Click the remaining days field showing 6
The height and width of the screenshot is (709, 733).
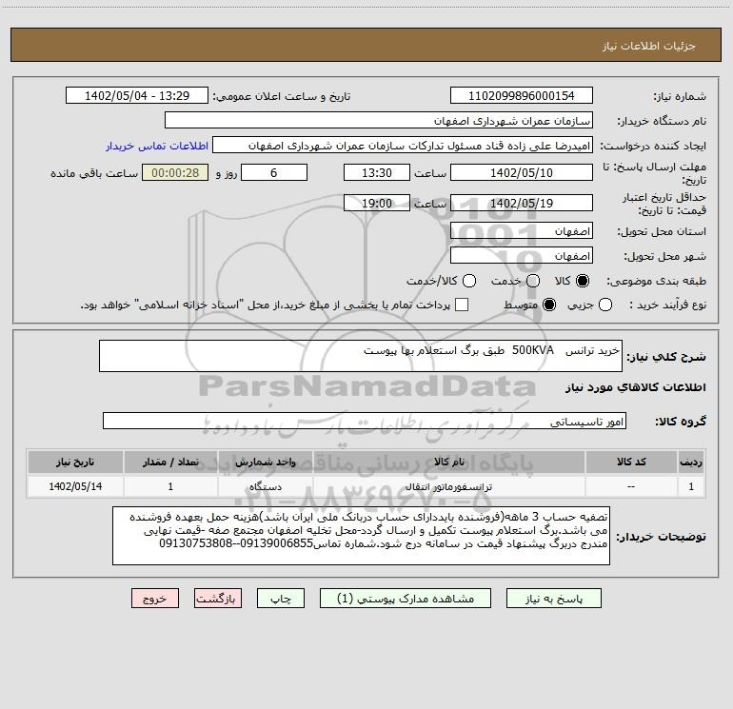[274, 172]
